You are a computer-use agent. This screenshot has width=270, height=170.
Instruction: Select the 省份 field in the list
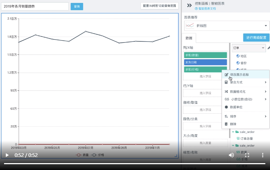(x=243, y=63)
